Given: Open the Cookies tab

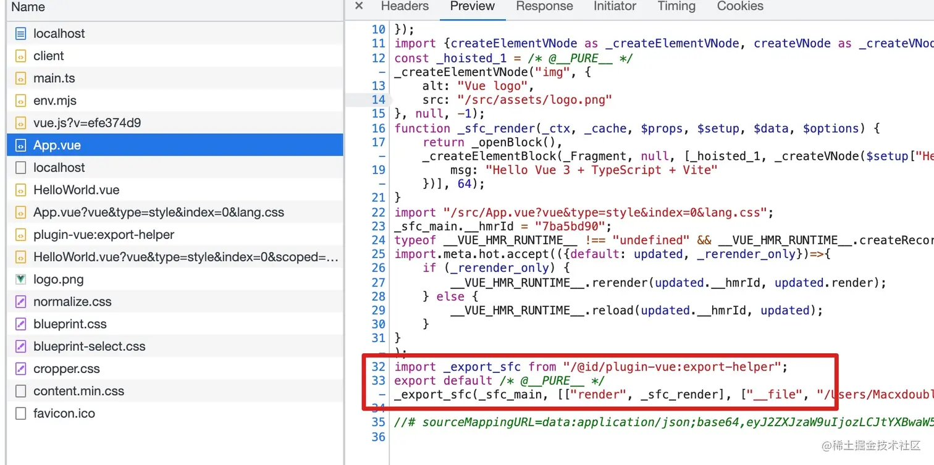Looking at the screenshot, I should coord(740,6).
